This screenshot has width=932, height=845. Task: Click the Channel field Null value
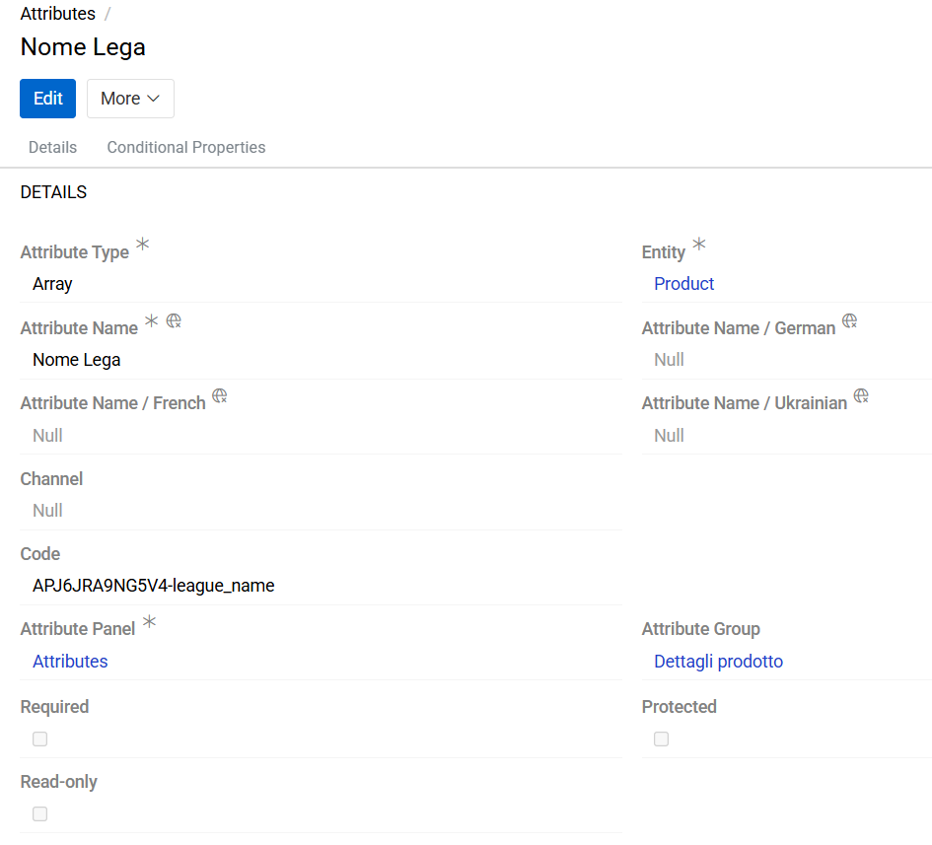click(x=47, y=511)
